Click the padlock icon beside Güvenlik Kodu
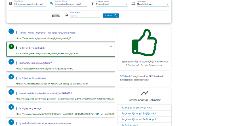 pos(67,15)
